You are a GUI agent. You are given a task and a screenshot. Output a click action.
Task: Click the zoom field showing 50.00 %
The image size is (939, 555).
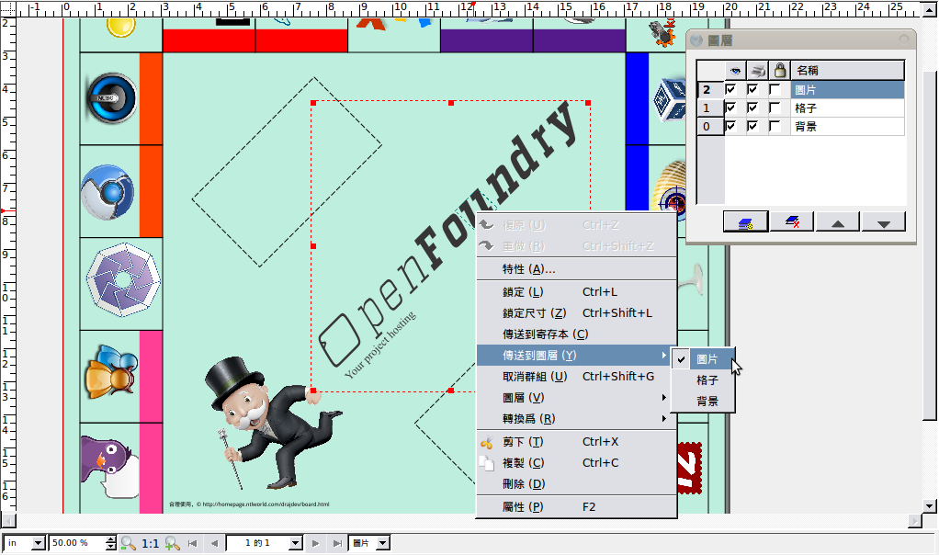[77, 543]
